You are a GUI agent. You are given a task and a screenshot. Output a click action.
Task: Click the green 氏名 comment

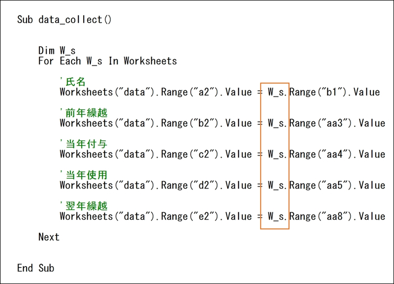click(x=73, y=82)
